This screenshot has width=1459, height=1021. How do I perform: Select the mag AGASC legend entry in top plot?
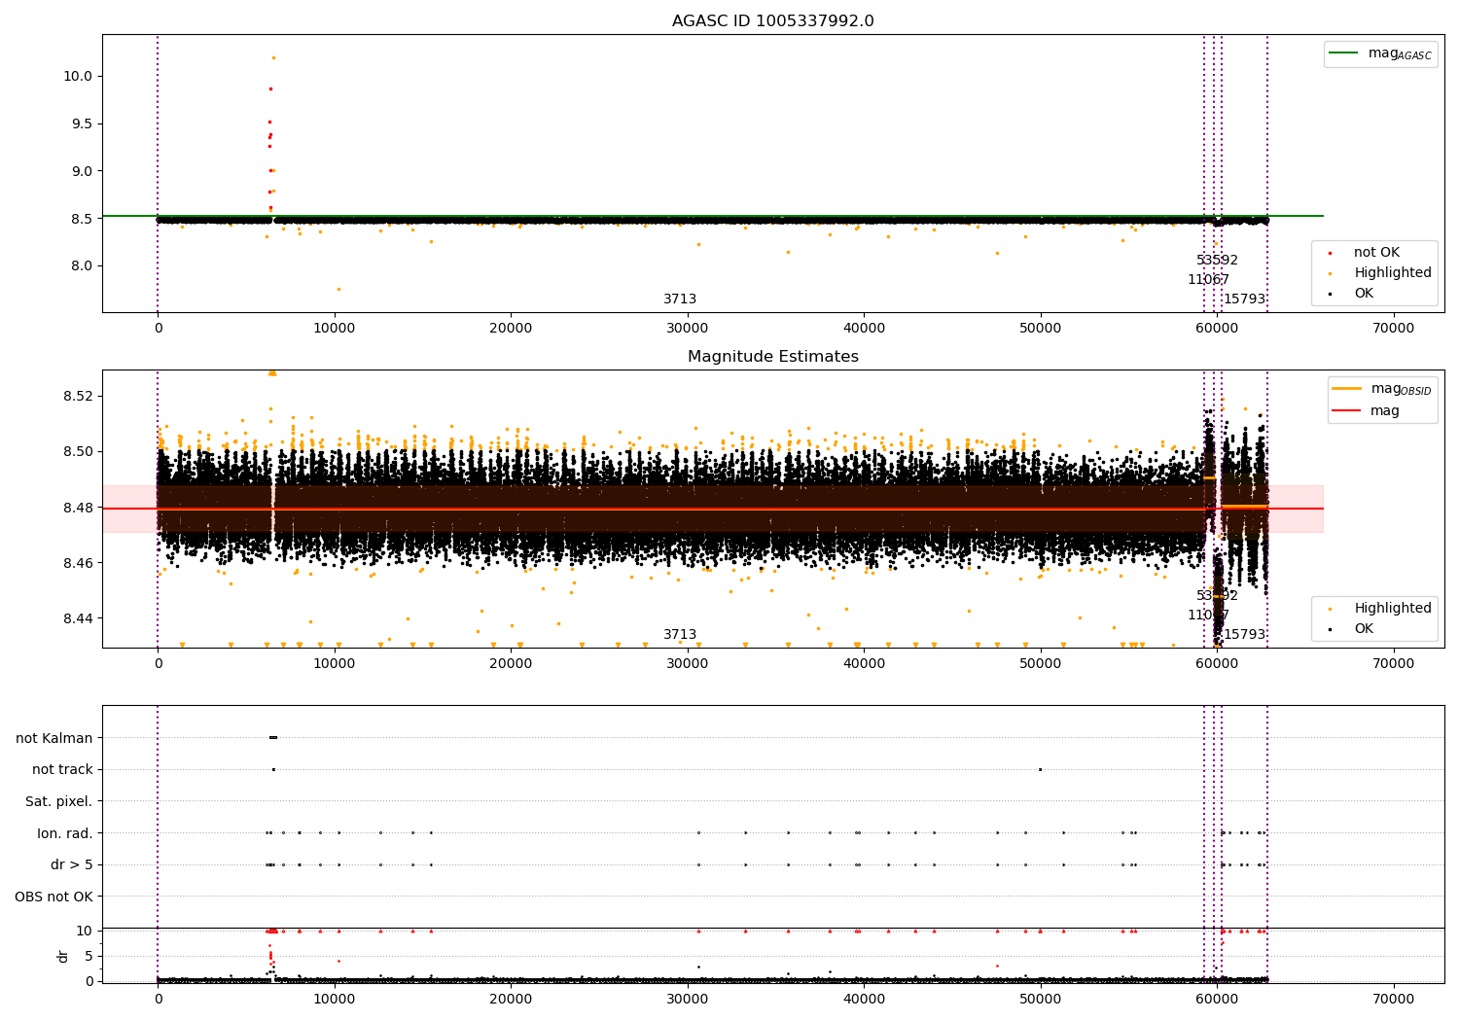1380,53
